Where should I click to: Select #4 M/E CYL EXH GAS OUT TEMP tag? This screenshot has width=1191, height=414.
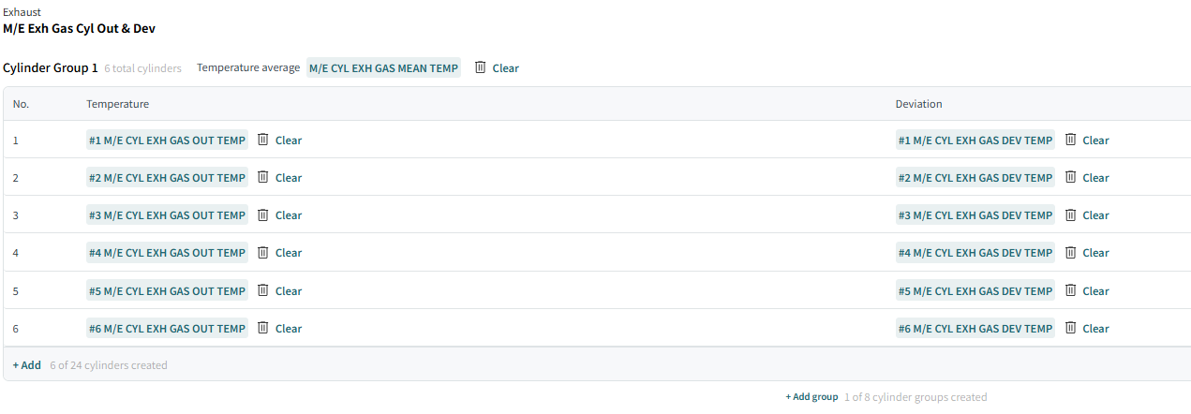[x=167, y=253]
